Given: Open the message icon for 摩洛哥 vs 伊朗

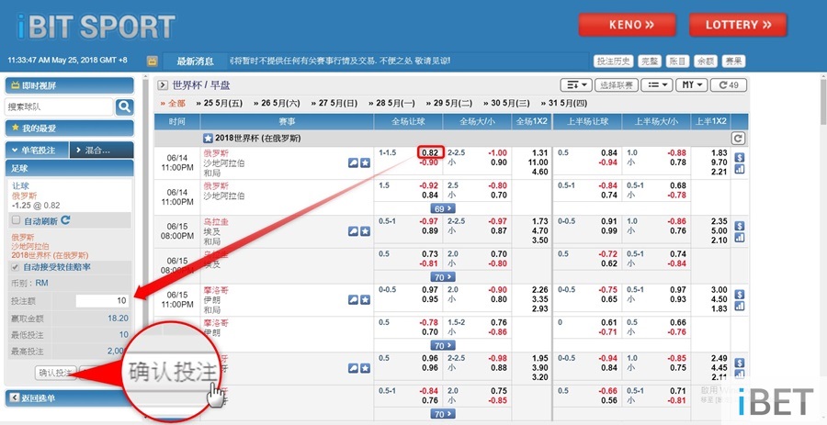Looking at the screenshot, I should coord(354,299).
